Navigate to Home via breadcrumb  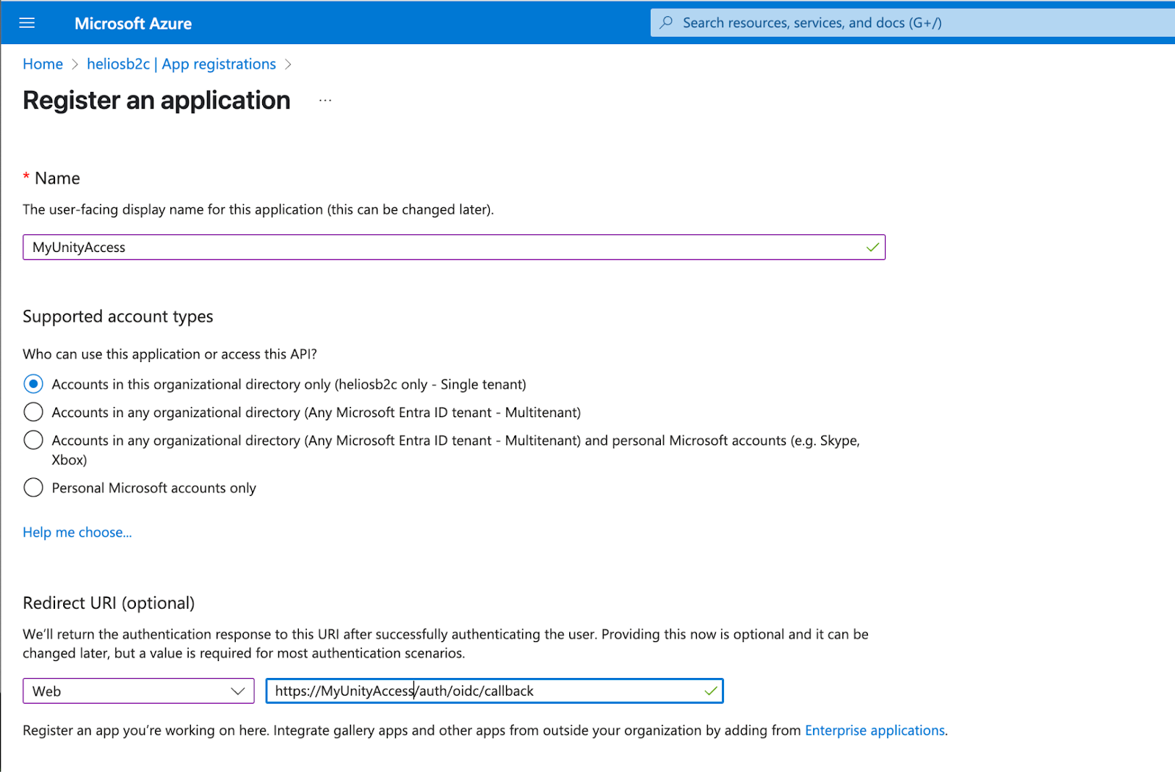pyautogui.click(x=43, y=64)
